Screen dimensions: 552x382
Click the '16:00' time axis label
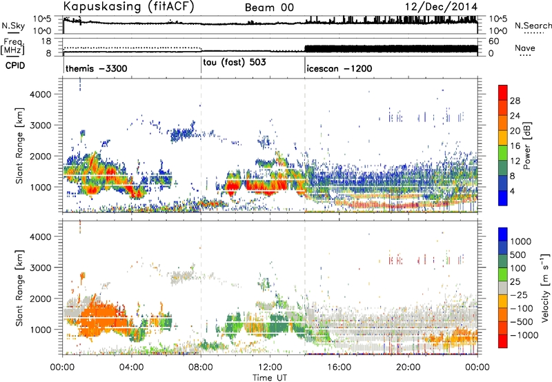(339, 368)
